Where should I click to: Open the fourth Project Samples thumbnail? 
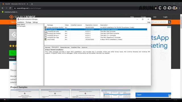click(116, 94)
